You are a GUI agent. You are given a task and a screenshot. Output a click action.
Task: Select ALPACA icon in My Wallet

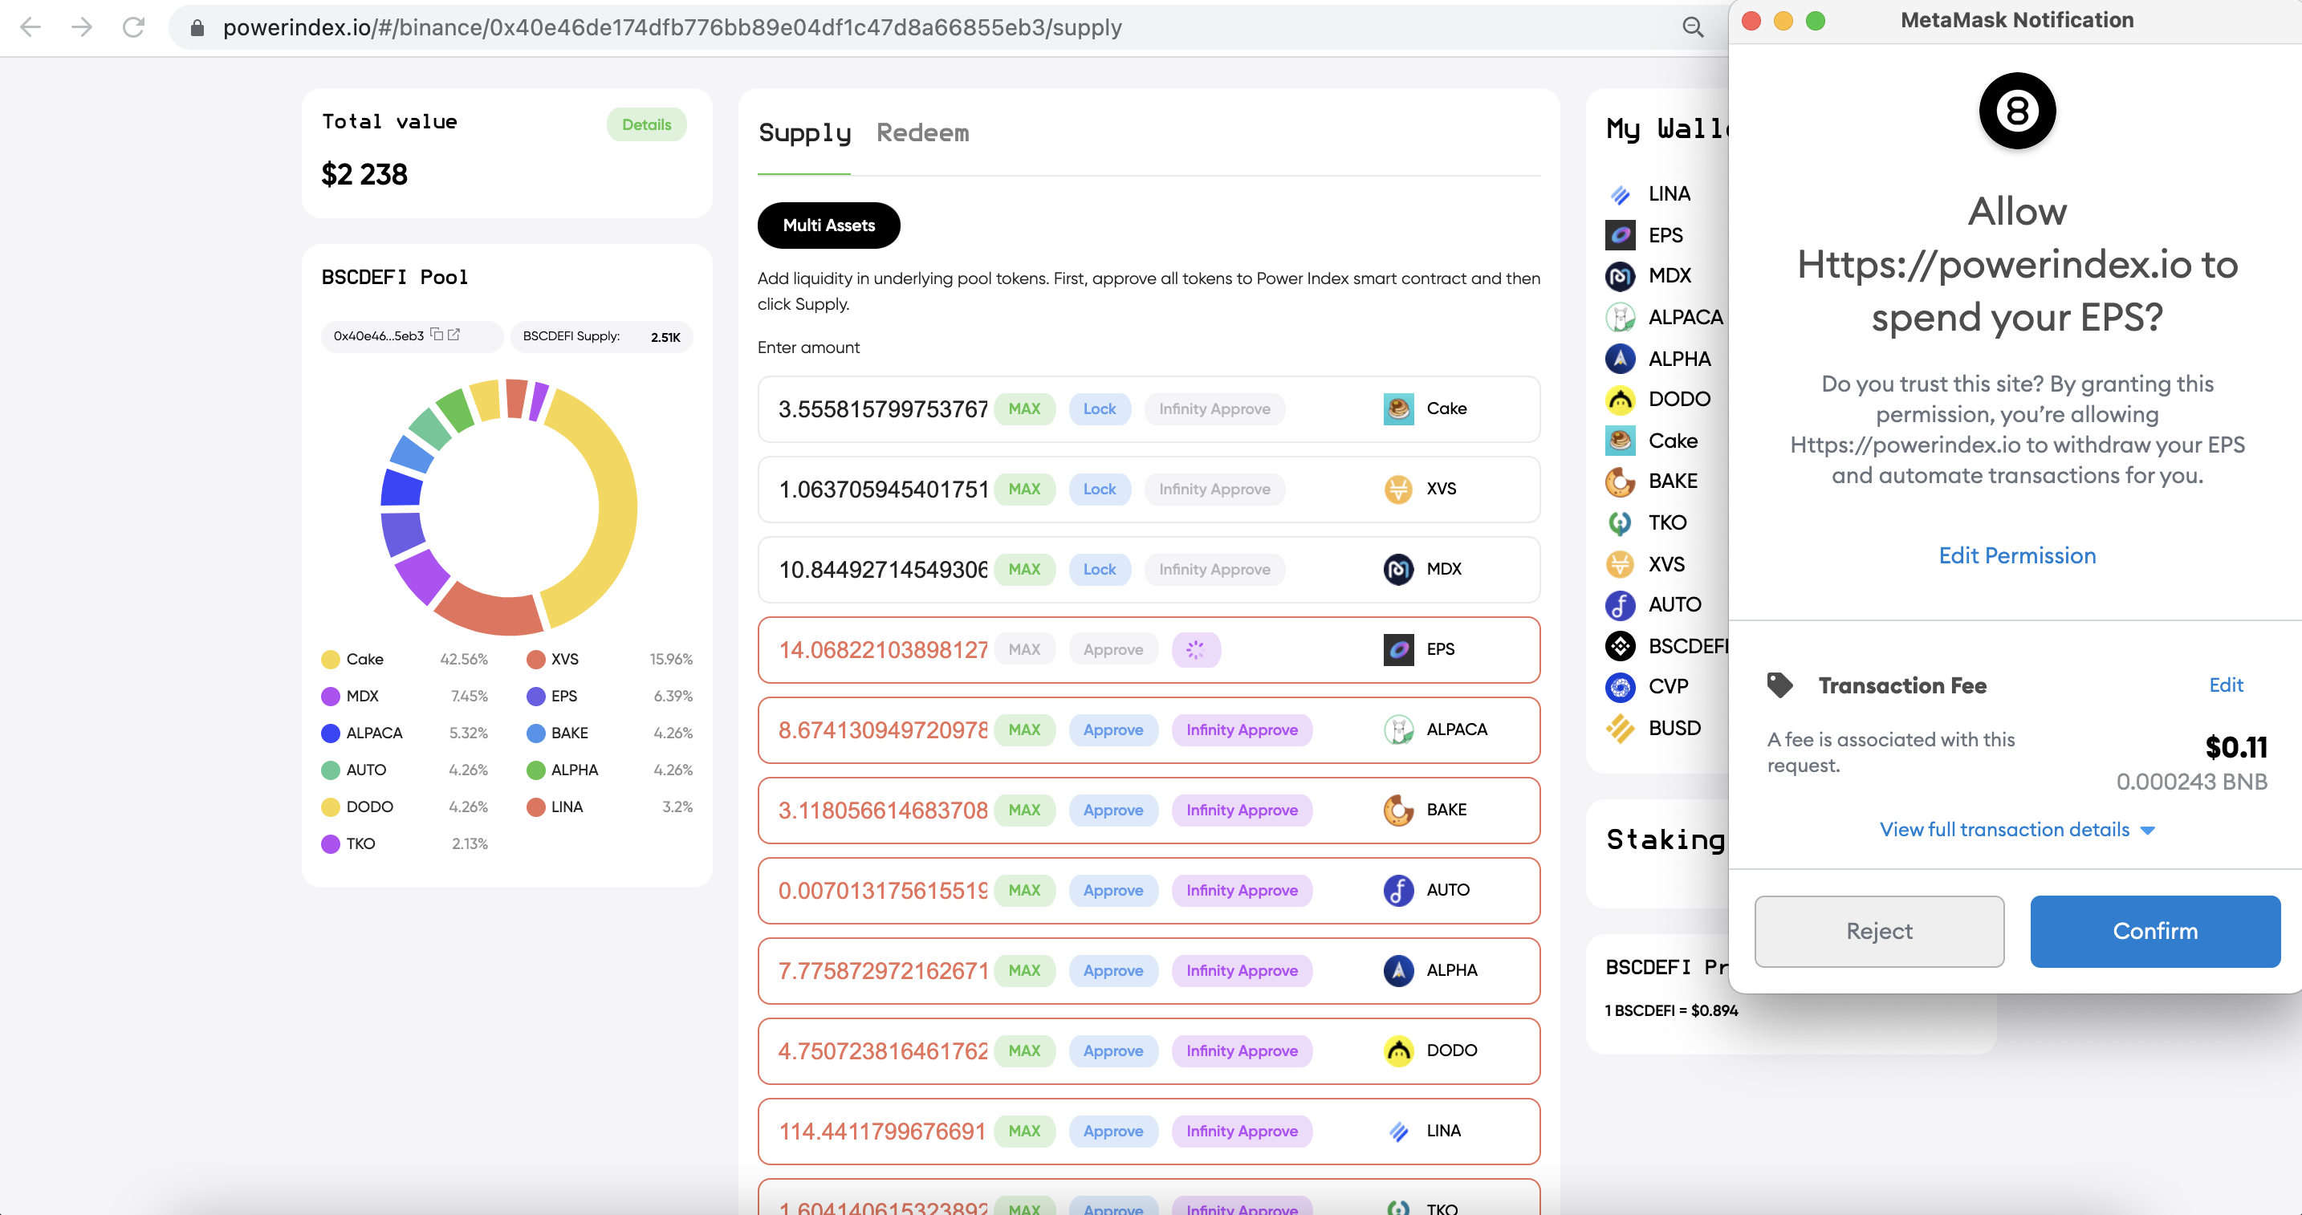tap(1619, 317)
